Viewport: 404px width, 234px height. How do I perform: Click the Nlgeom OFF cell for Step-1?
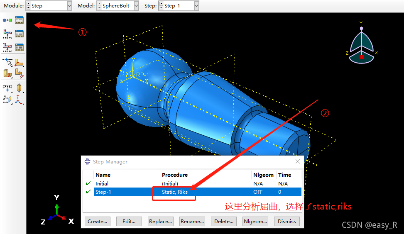258,192
